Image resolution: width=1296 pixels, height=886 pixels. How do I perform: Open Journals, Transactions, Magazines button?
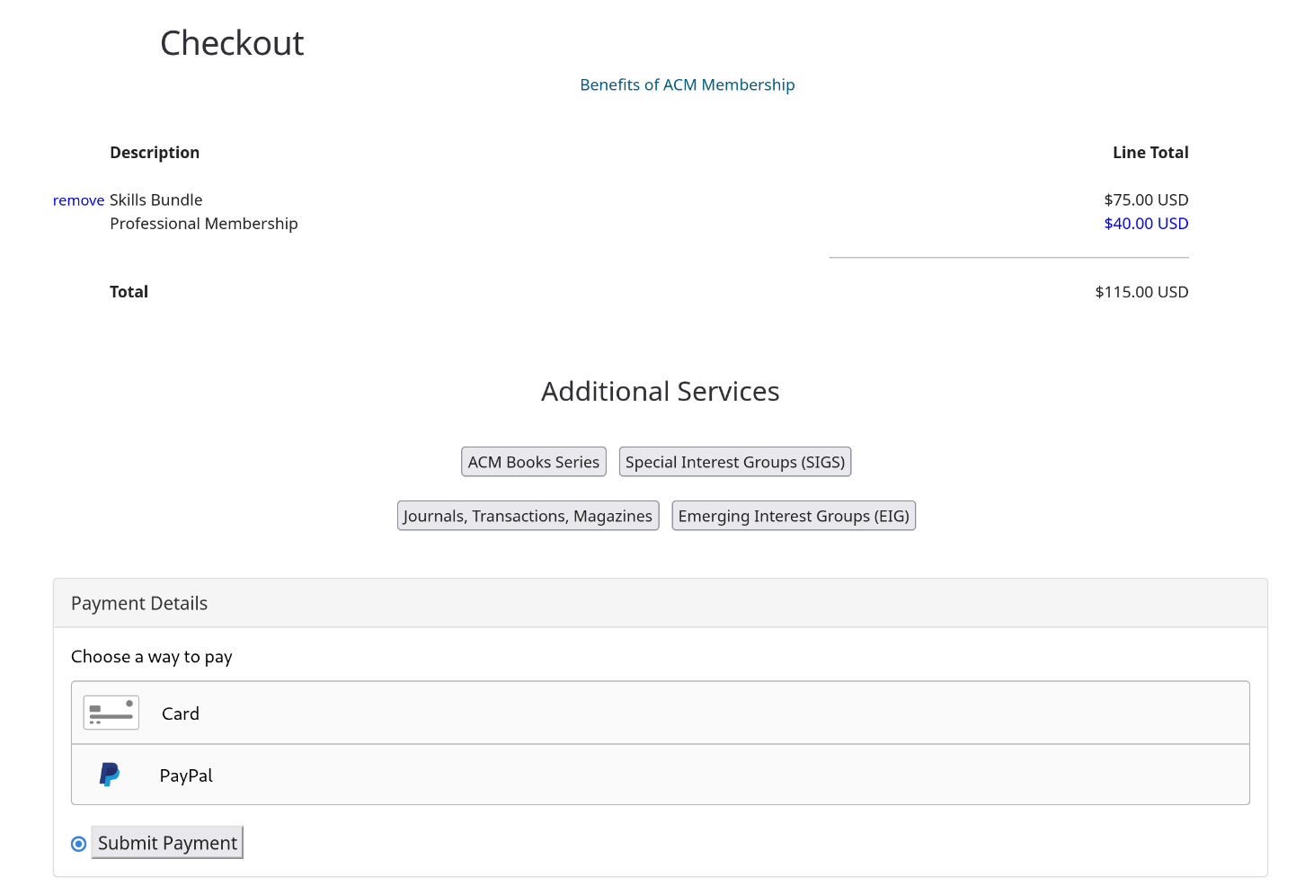pyautogui.click(x=528, y=516)
